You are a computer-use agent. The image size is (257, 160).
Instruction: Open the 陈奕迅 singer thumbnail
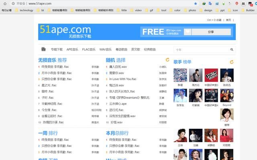tap(227, 75)
